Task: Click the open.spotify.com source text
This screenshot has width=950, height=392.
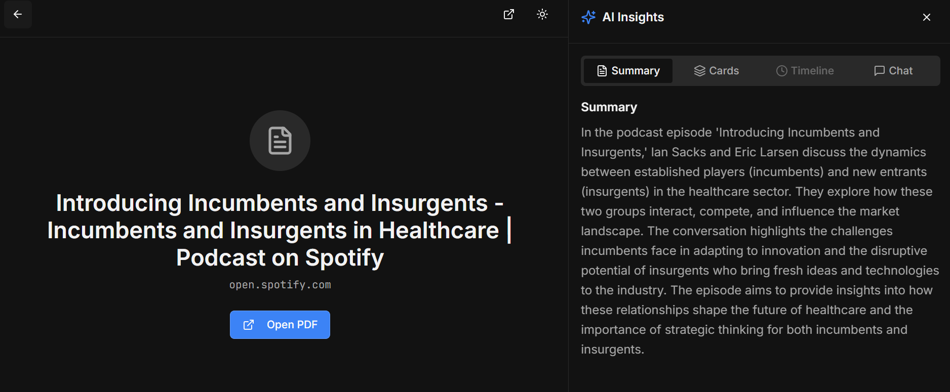Action: (x=280, y=285)
